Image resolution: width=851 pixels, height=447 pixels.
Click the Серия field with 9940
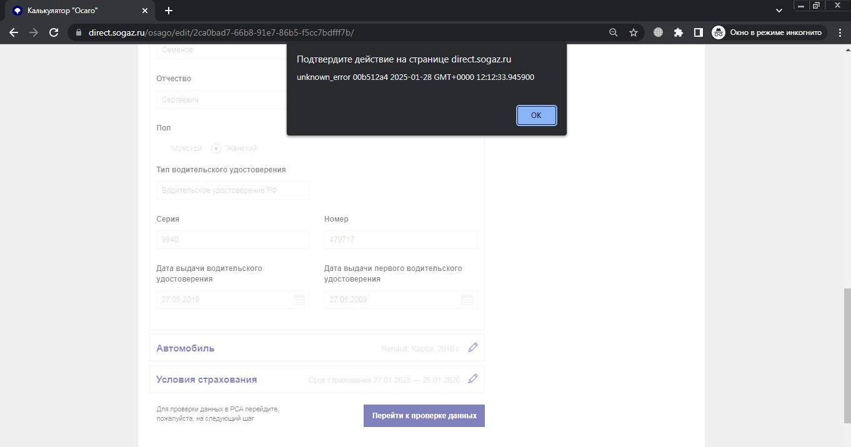point(233,240)
